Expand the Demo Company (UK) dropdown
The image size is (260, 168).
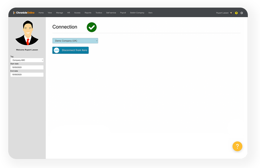(x=75, y=41)
